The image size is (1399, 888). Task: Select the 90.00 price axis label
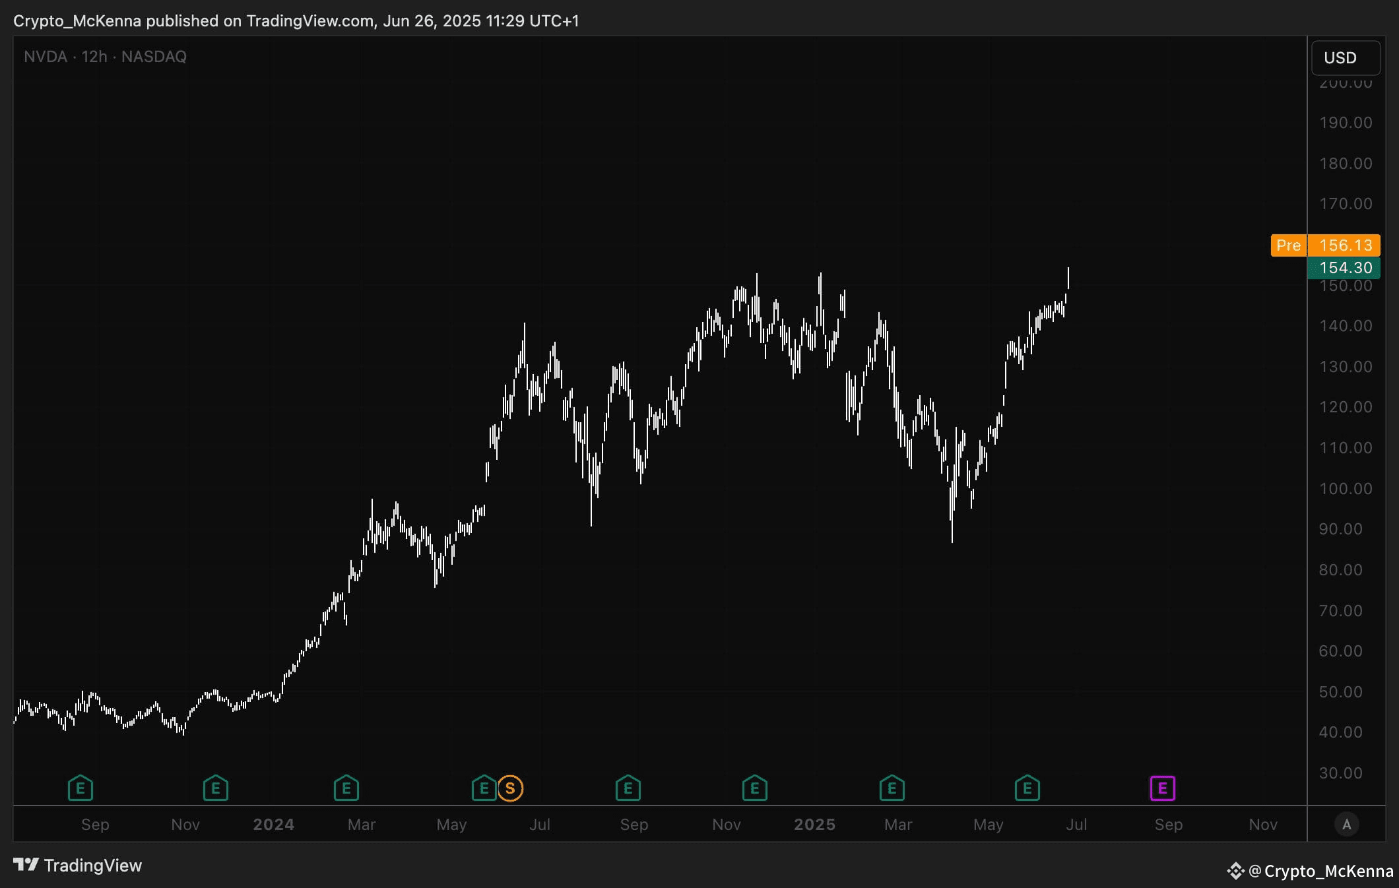pos(1341,529)
